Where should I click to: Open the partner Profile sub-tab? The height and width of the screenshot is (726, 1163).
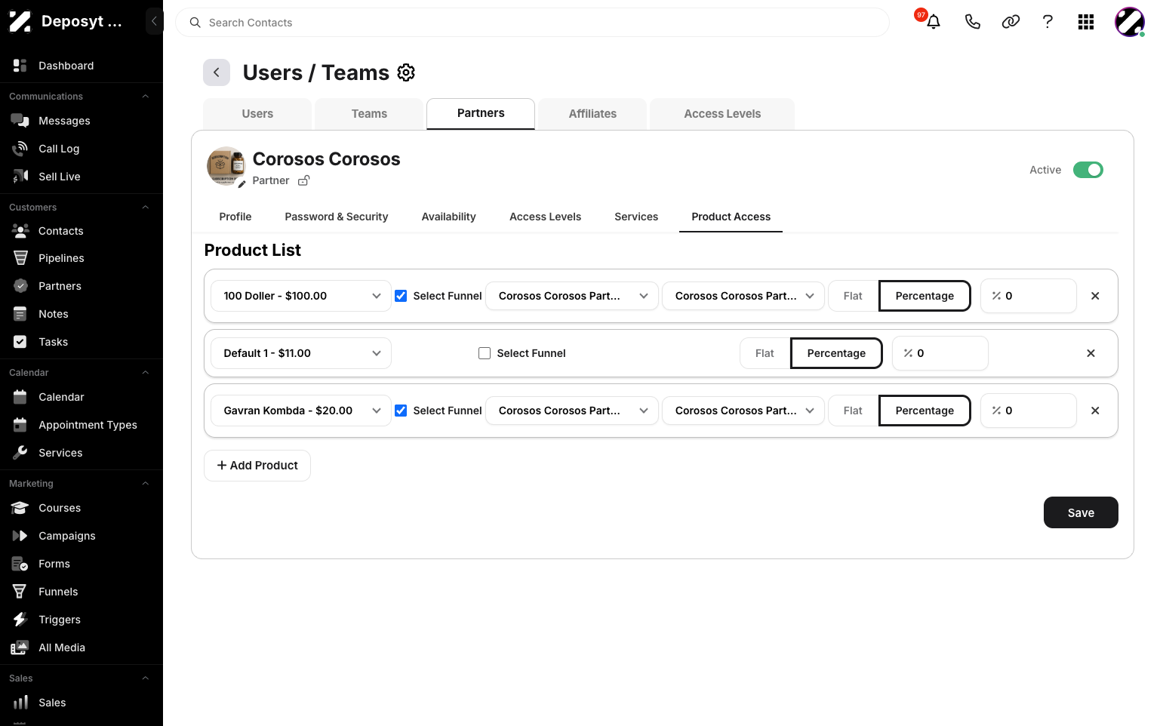pos(235,217)
